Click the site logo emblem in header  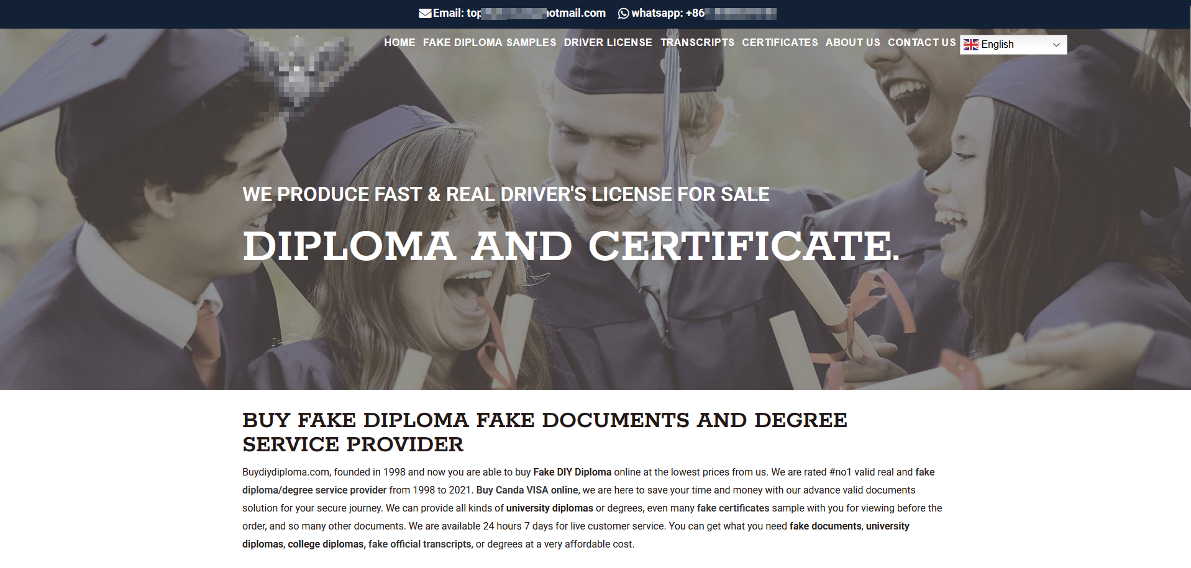pyautogui.click(x=298, y=74)
